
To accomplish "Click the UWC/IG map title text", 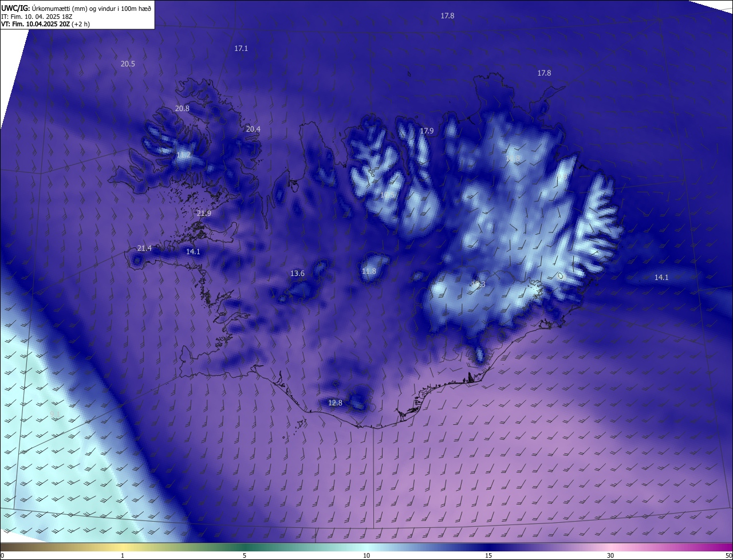I will click(76, 7).
